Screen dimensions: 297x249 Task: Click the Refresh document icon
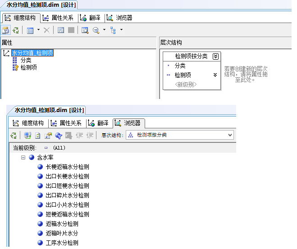coord(38,136)
